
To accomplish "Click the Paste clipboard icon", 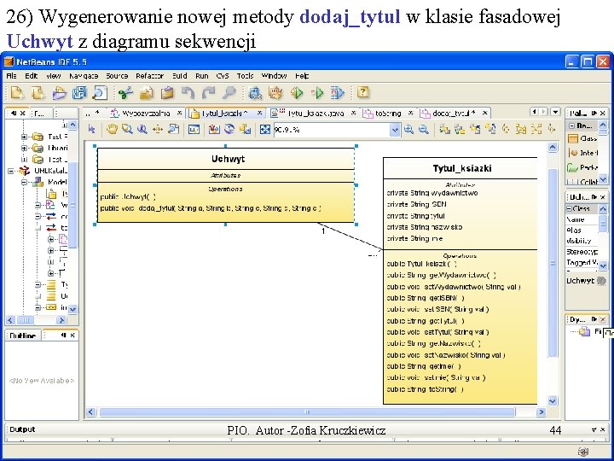I will click(167, 93).
